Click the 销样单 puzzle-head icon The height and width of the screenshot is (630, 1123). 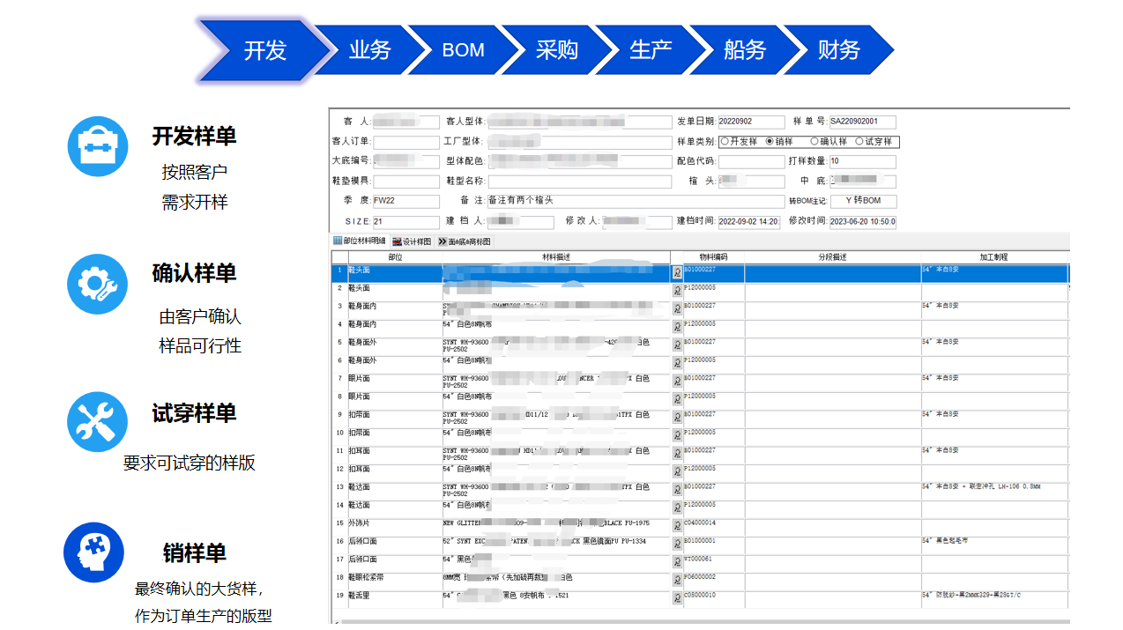pos(93,552)
